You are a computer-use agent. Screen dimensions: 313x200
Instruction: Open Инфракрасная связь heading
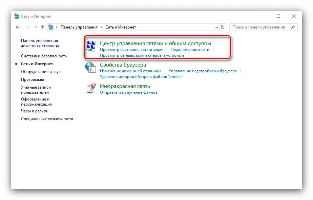[125, 86]
